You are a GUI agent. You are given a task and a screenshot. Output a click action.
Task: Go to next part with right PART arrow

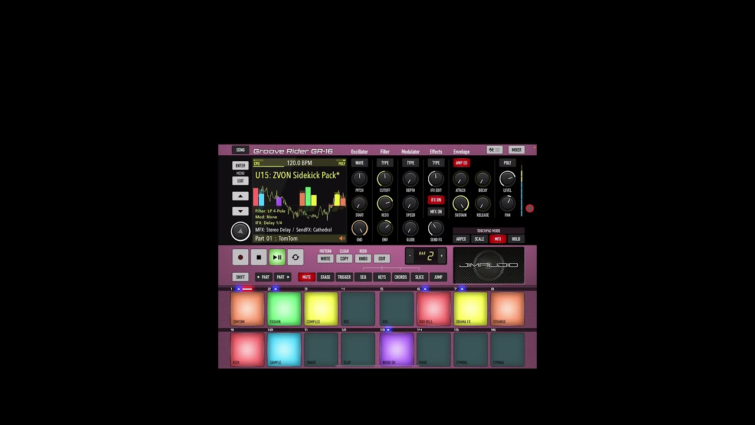(x=283, y=277)
